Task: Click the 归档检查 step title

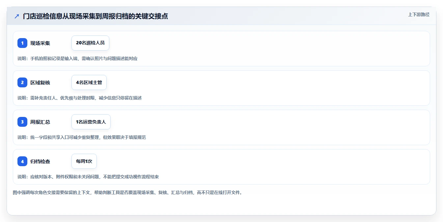Action: click(x=40, y=161)
